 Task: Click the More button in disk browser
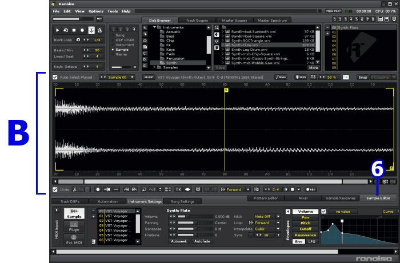pyautogui.click(x=314, y=68)
